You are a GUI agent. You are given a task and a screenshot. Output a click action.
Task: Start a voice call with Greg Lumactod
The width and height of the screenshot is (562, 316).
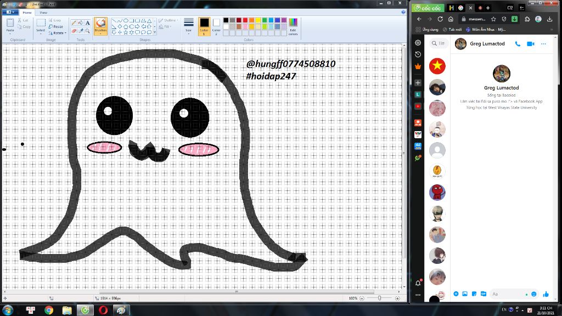(518, 44)
